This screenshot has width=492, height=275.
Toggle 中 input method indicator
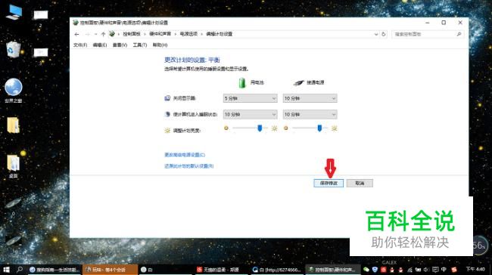[444, 270]
